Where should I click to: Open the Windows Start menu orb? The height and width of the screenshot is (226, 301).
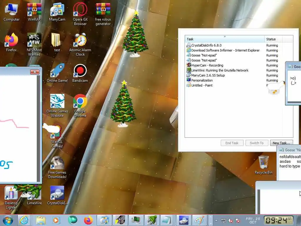coord(8,220)
